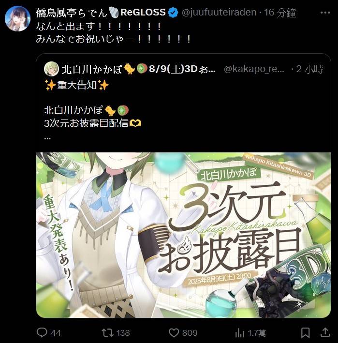Open quoted author 北白川かかぽ avatar
Viewport: 338px width, 343px height.
pos(51,69)
